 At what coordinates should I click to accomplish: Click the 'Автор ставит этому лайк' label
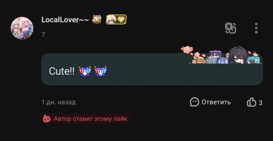pos(90,119)
